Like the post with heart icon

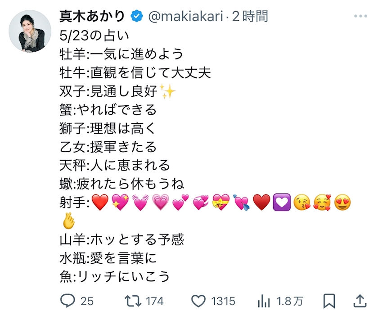(x=198, y=301)
